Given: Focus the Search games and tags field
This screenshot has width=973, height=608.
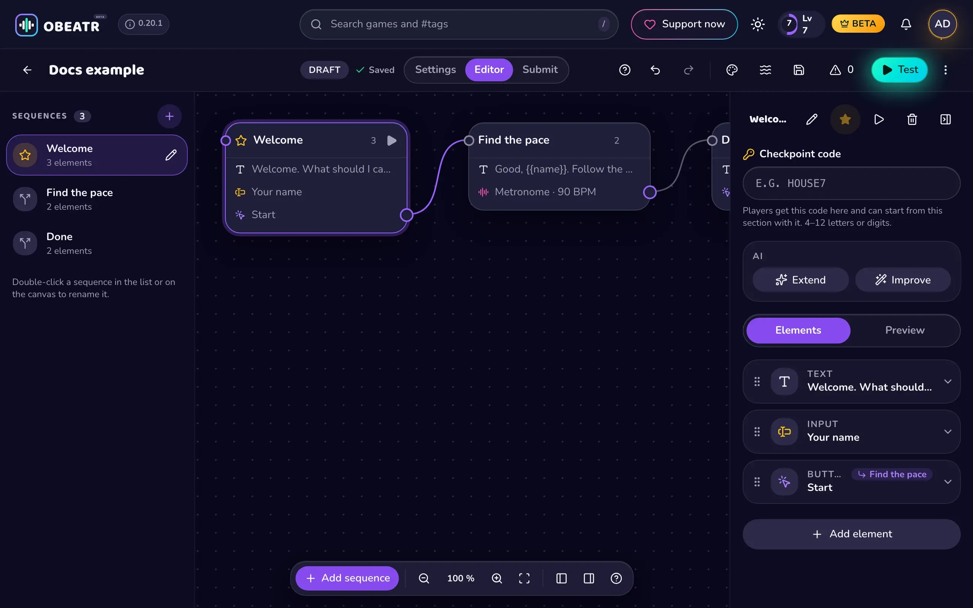Looking at the screenshot, I should point(459,24).
